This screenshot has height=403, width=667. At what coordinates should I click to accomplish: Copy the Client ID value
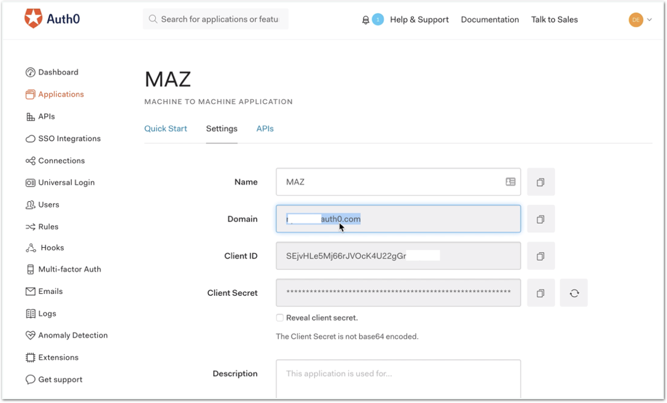(541, 256)
